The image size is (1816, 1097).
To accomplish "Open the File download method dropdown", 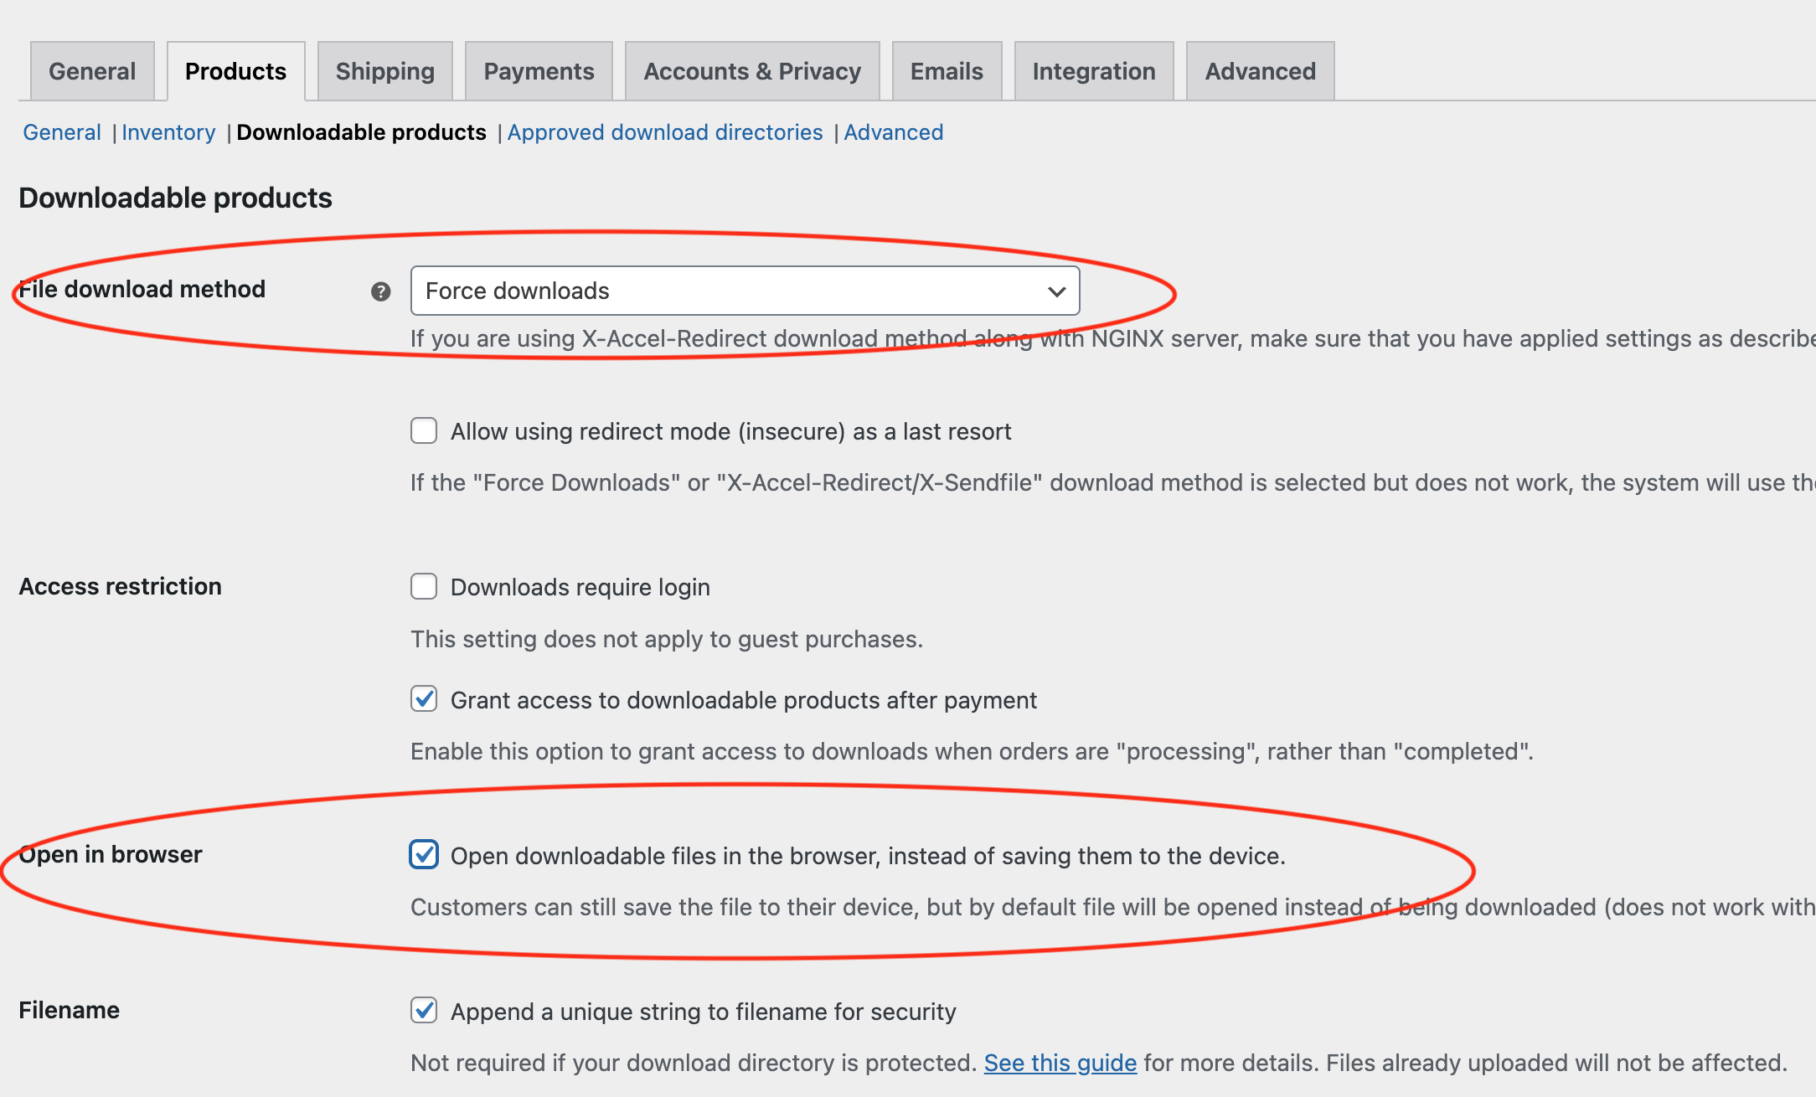I will click(x=744, y=291).
